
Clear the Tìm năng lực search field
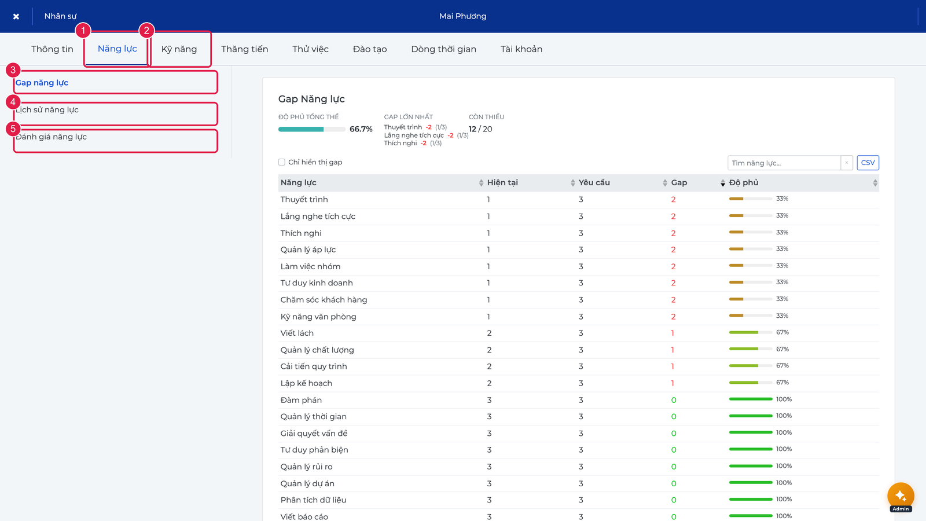(847, 163)
